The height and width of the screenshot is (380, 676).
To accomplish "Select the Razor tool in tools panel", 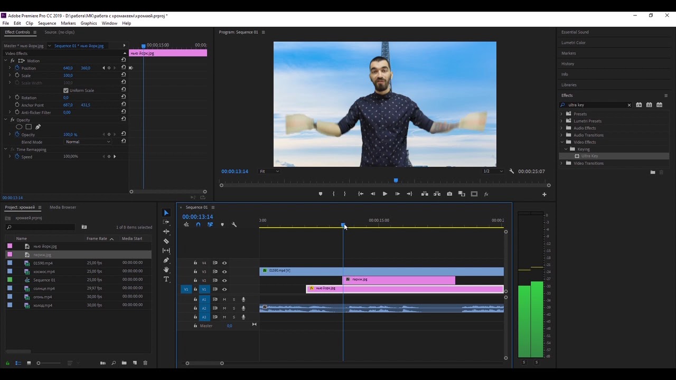I will click(166, 241).
